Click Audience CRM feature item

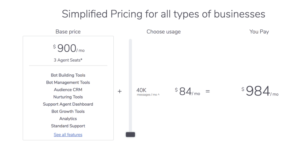pyautogui.click(x=68, y=90)
